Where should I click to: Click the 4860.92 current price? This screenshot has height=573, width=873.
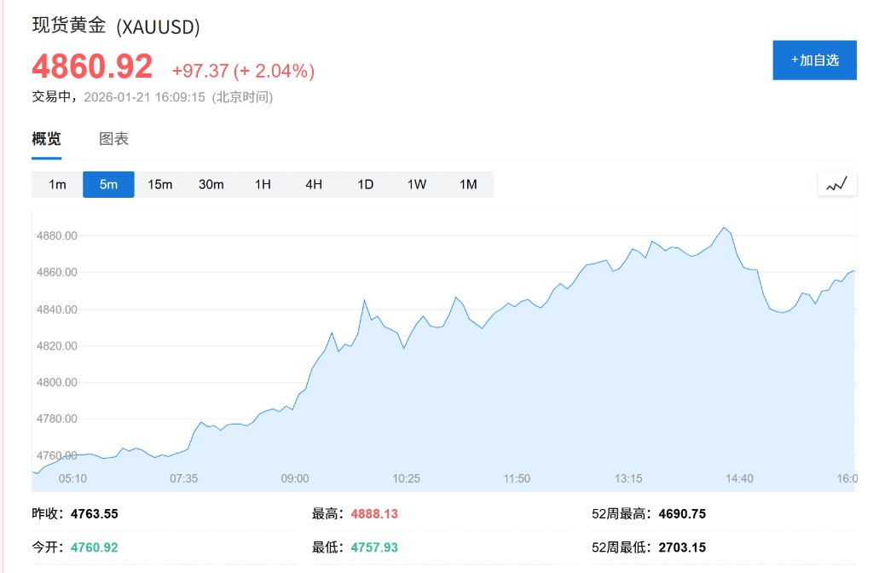pos(92,67)
